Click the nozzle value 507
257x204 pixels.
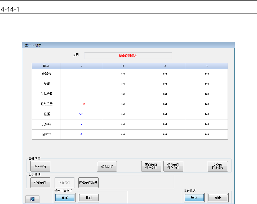81,114
